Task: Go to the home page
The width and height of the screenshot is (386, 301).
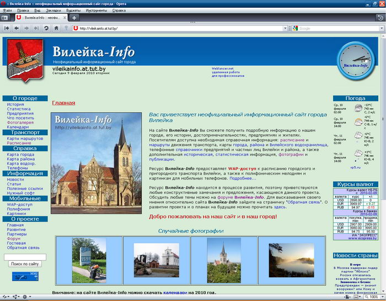Action: [56, 28]
